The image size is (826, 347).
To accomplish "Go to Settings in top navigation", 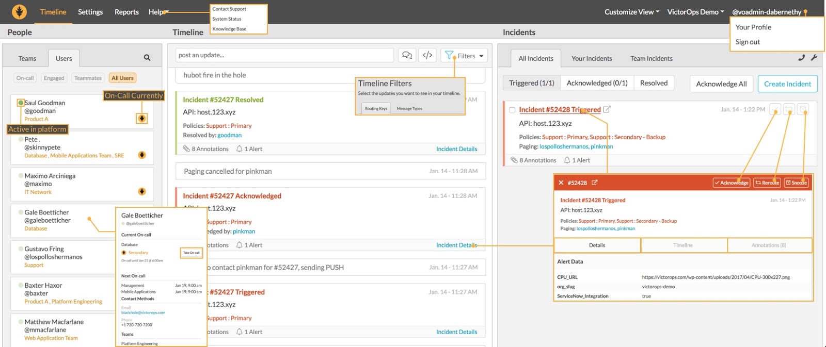I will (x=90, y=12).
